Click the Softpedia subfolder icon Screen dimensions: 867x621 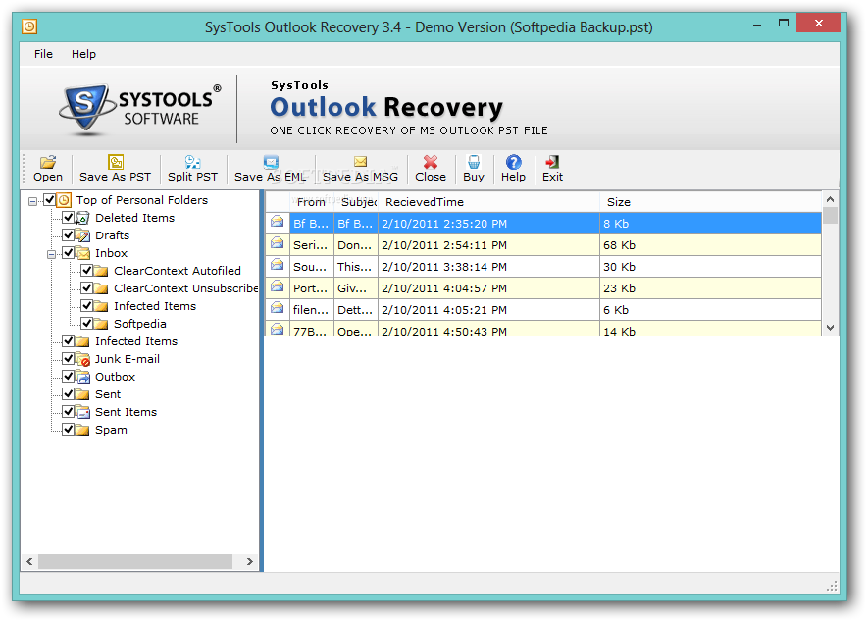pos(101,324)
